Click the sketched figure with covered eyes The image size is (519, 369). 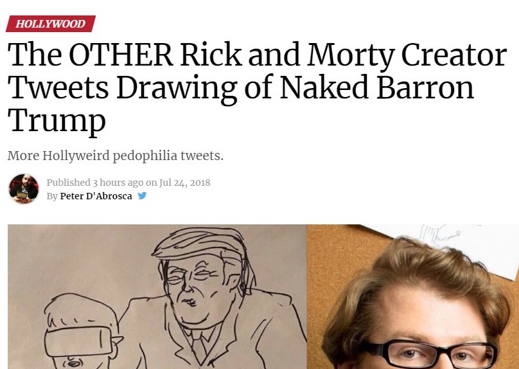coord(80,334)
